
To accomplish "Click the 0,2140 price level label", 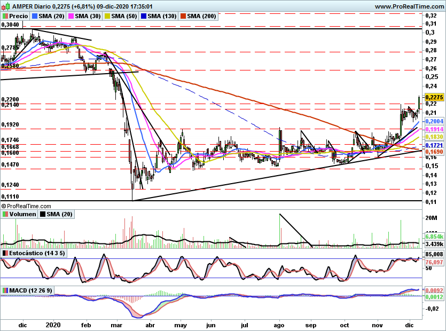I will (10, 105).
